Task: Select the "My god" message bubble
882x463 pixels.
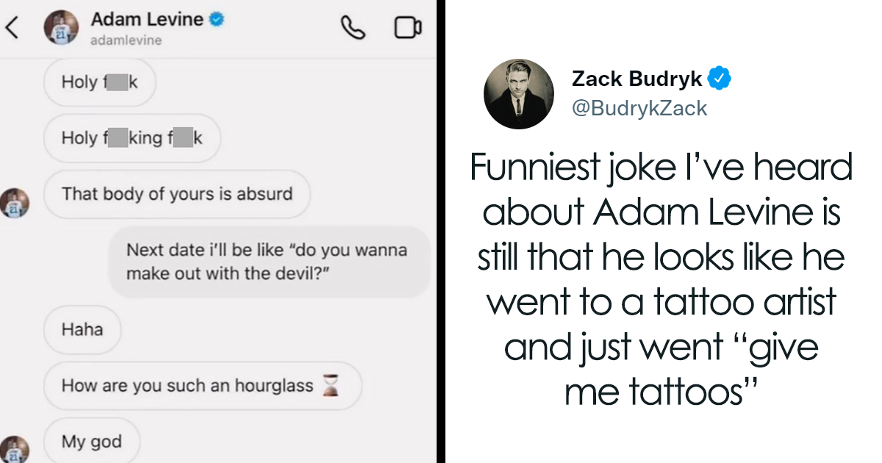Action: 92,441
